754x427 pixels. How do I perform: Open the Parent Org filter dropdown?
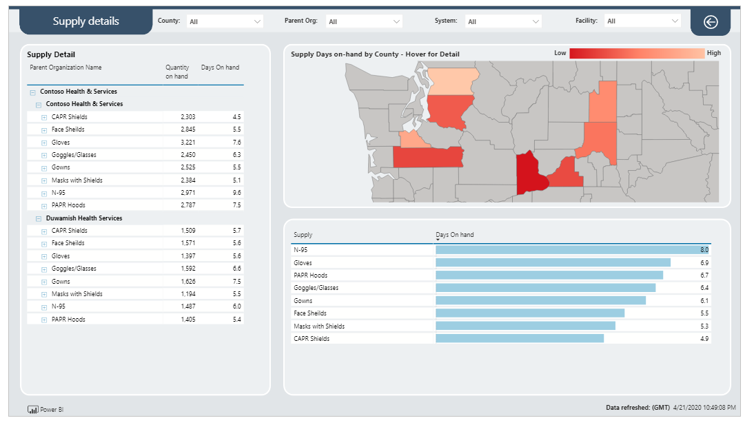tap(364, 21)
